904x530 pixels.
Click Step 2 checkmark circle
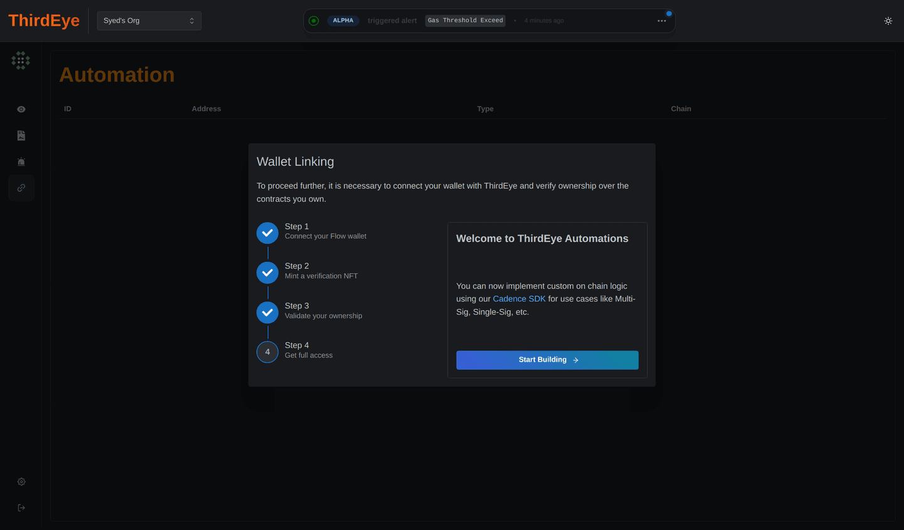click(267, 273)
